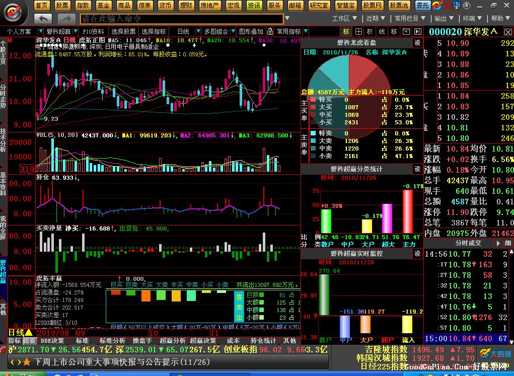This screenshot has width=514, height=376.
Task: Switch to the 操盘手 bottom tab
Action: tap(142, 341)
